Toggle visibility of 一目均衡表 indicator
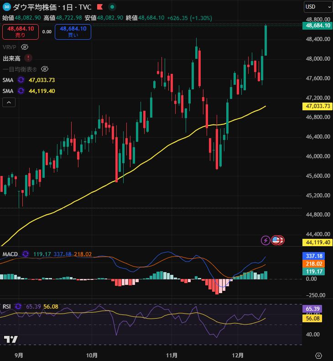 click(x=45, y=69)
